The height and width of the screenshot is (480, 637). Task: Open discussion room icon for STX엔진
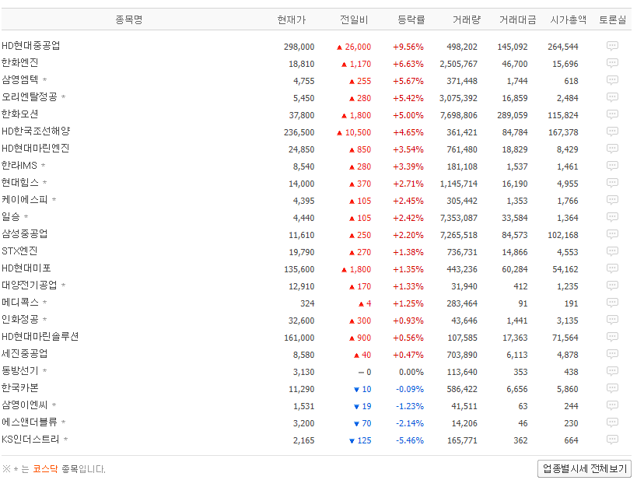click(x=612, y=251)
